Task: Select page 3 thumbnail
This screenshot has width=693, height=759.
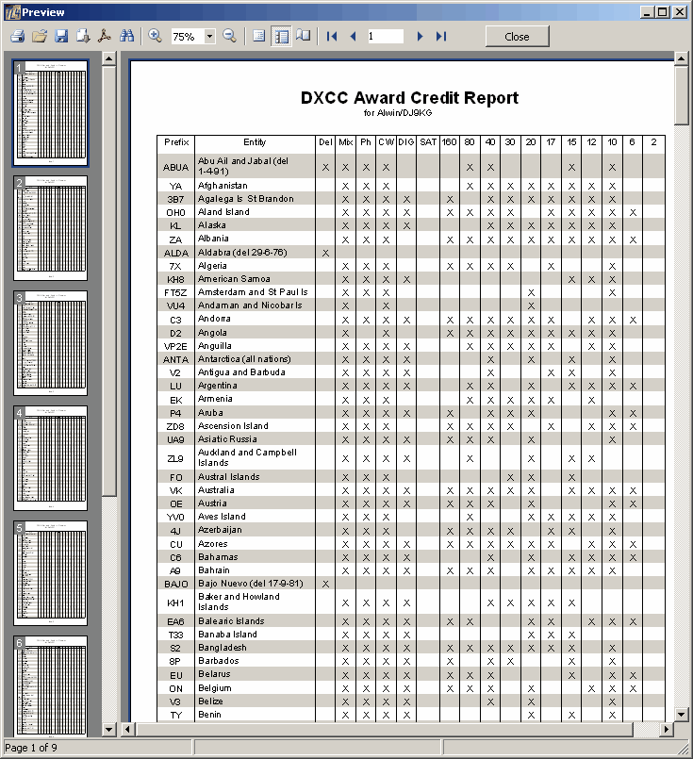Action: pyautogui.click(x=51, y=343)
